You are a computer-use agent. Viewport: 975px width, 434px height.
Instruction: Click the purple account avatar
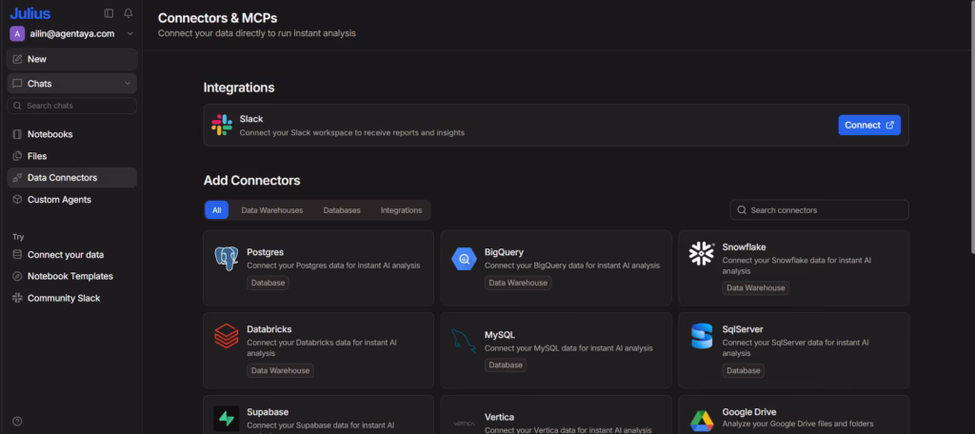(x=17, y=33)
